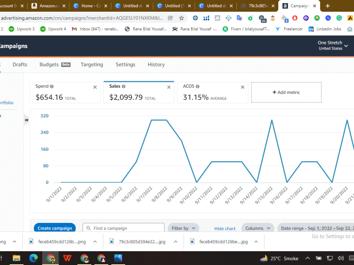The height and width of the screenshot is (265, 354).
Task: Open the green lightbulb extension
Action: click(317, 18)
